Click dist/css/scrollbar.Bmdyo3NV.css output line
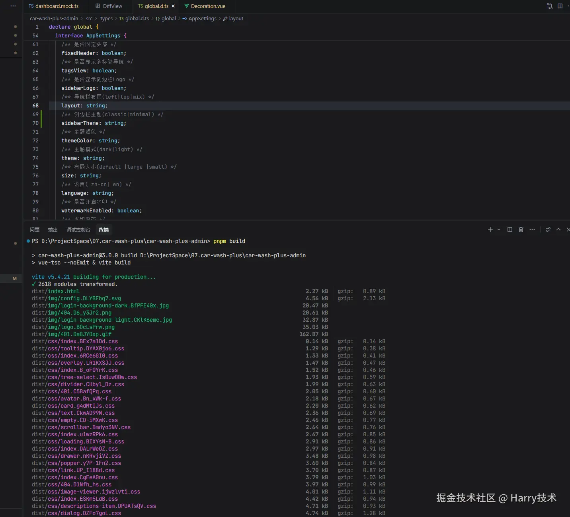Viewport: 570px width, 517px height. (81, 427)
